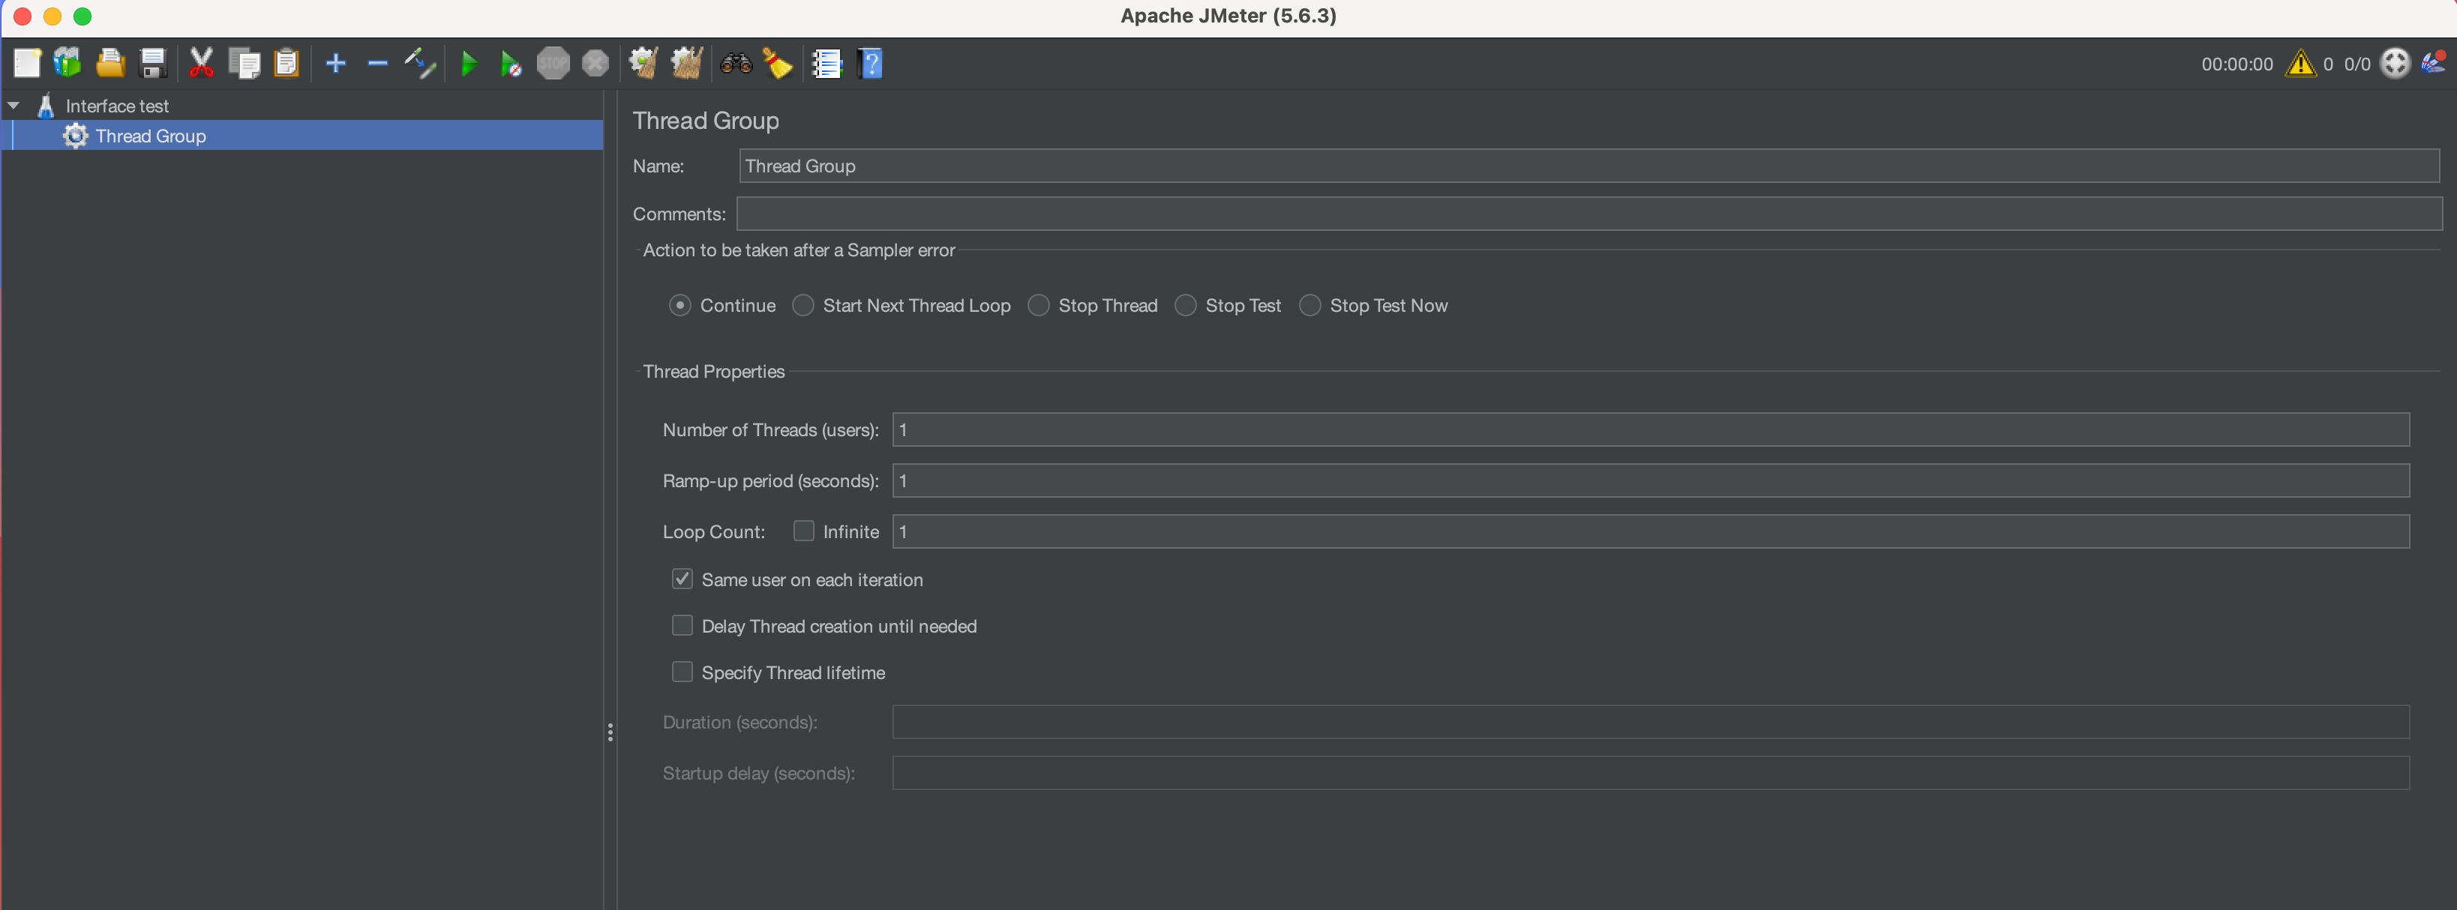Cut the selected element

click(x=201, y=64)
